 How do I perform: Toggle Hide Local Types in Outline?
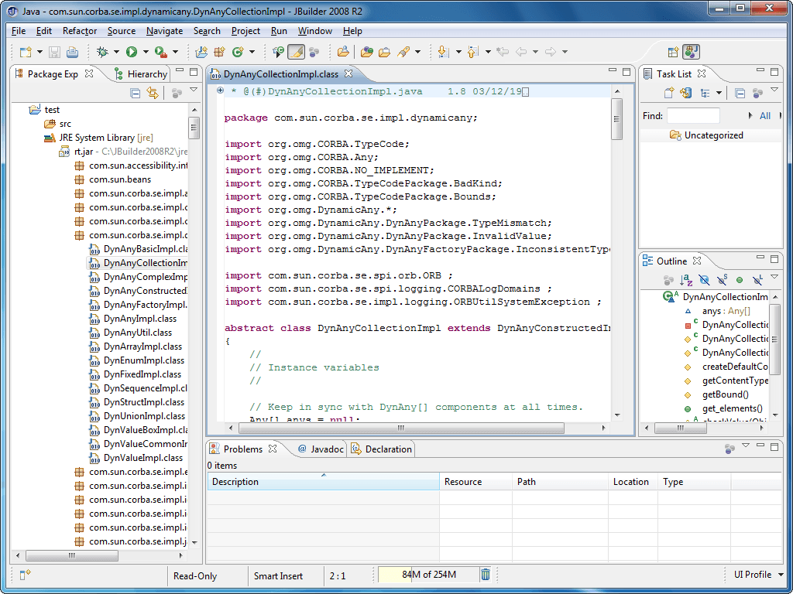(x=757, y=279)
